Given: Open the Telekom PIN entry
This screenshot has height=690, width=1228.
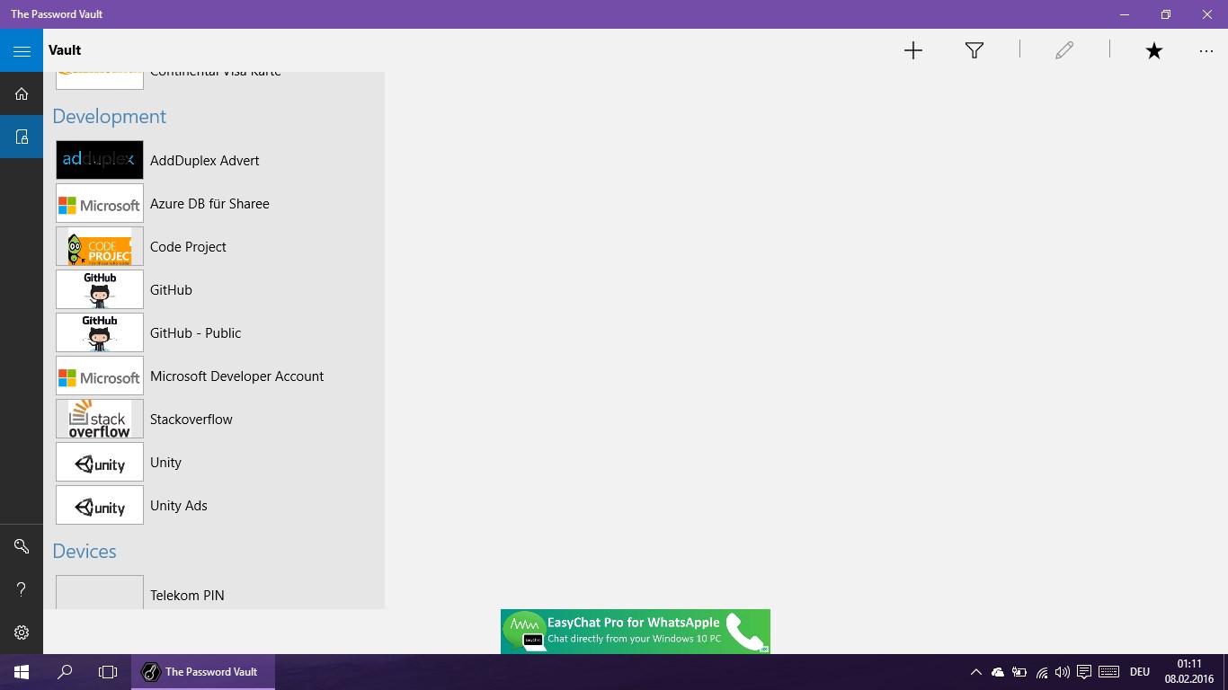Looking at the screenshot, I should coord(187,596).
